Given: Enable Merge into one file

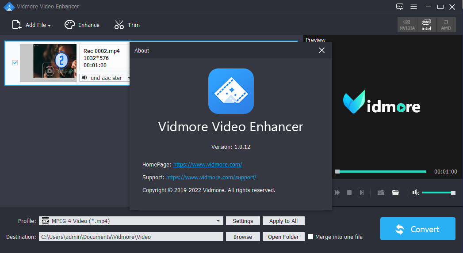Looking at the screenshot, I should (x=310, y=237).
